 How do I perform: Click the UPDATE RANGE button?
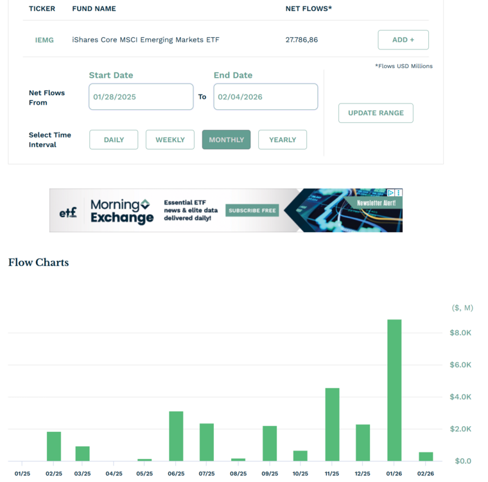click(376, 113)
